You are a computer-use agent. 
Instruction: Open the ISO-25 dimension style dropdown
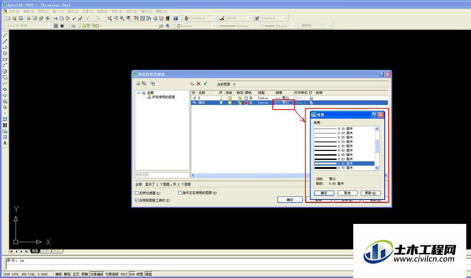click(249, 18)
